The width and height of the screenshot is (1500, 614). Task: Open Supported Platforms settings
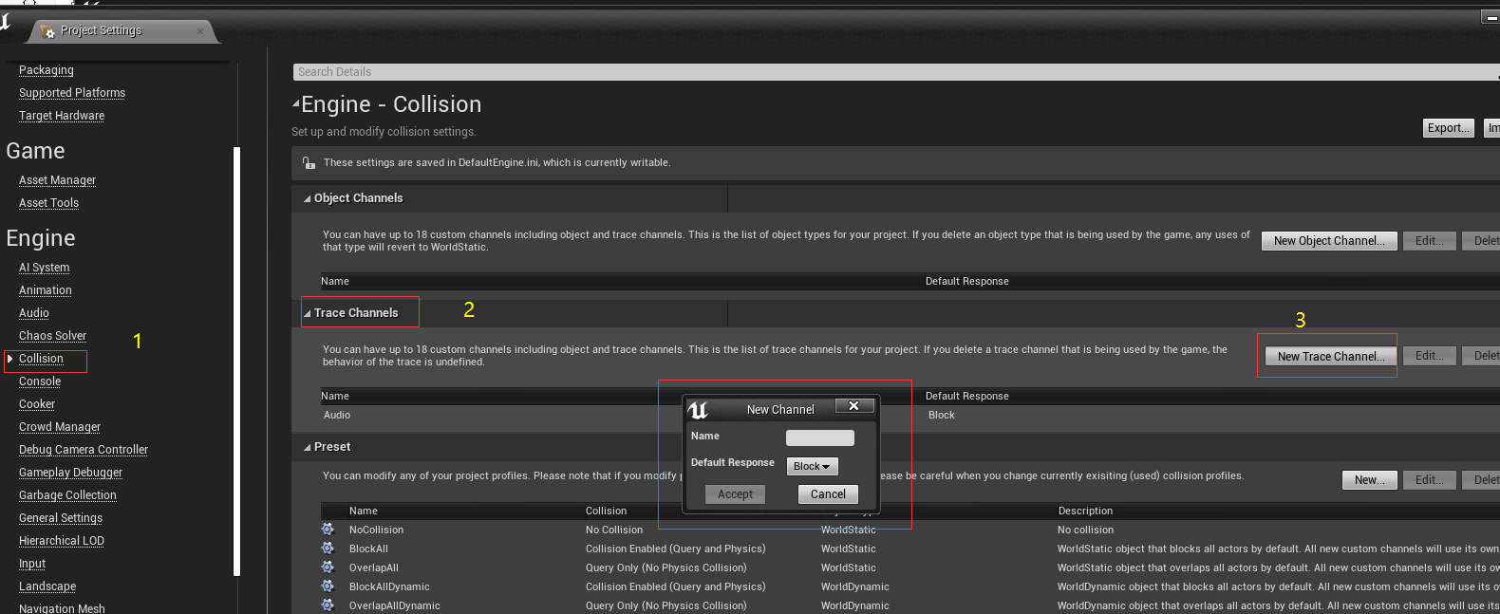(x=72, y=93)
